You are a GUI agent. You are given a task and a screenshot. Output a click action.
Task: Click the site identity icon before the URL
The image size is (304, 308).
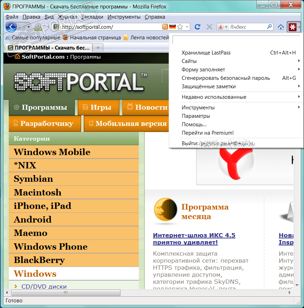(x=56, y=27)
